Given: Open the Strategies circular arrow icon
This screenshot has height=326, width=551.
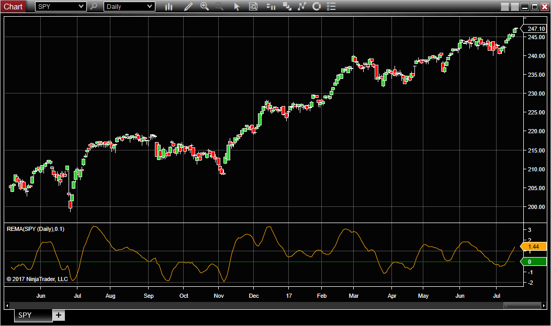Looking at the screenshot, I should tap(317, 6).
